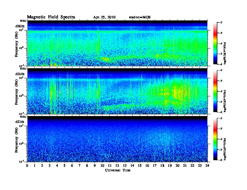247x190 pixels.
Task: Select the dZ/dt spectrogram plot
Action: click(x=117, y=139)
